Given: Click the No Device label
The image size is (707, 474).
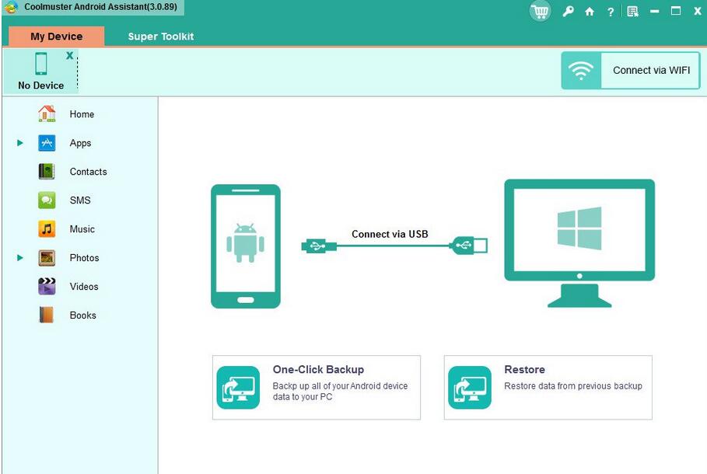Looking at the screenshot, I should pos(41,85).
